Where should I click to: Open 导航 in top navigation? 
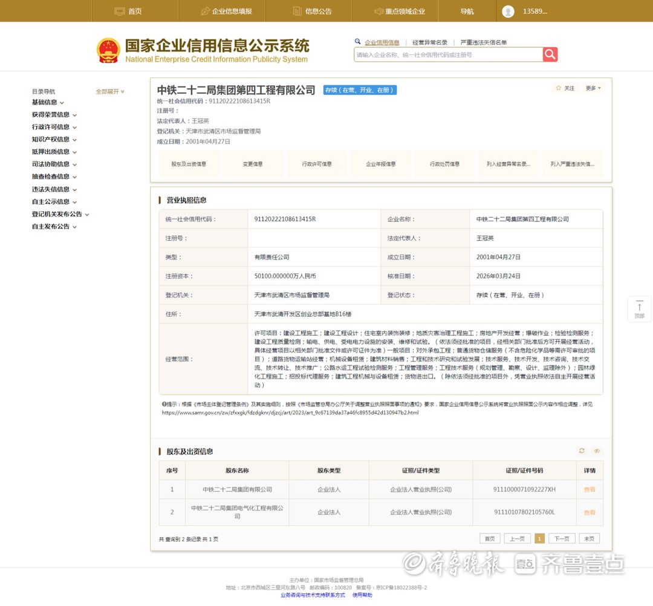[x=467, y=11]
